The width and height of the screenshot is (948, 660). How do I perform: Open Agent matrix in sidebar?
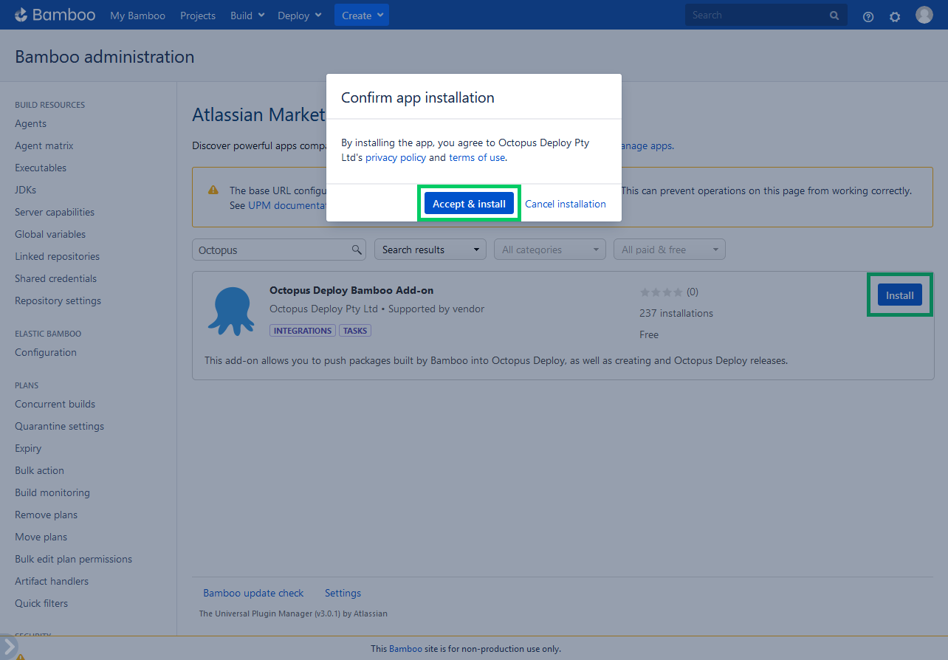[44, 145]
